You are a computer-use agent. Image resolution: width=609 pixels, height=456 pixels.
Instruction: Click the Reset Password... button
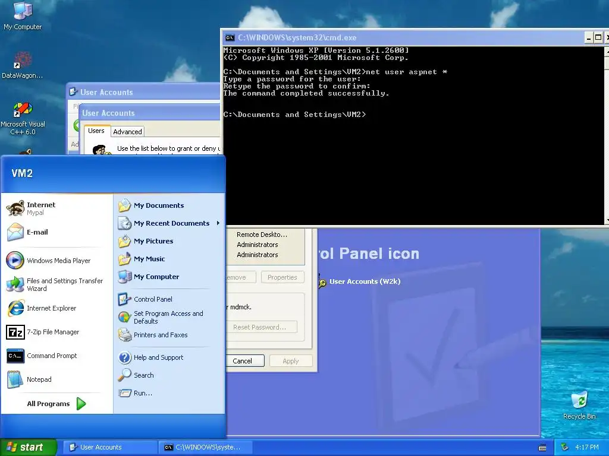[x=262, y=327]
